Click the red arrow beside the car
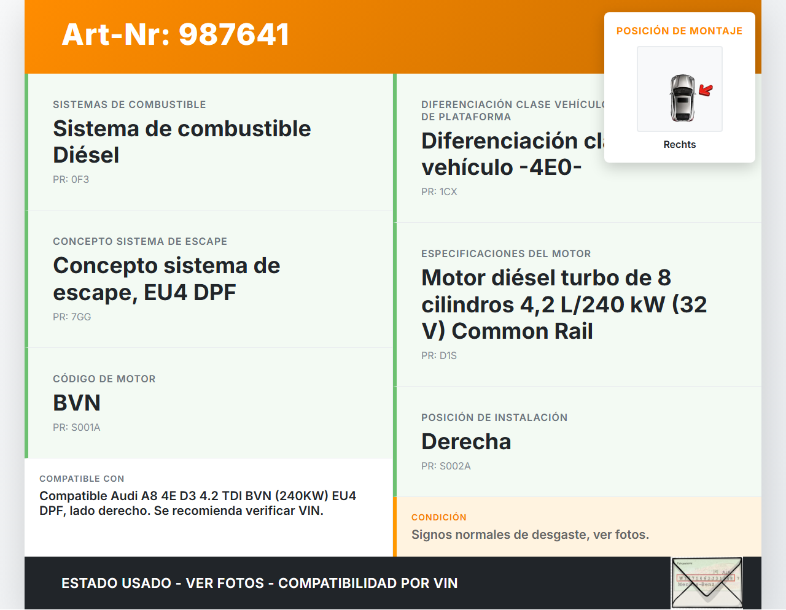Image resolution: width=786 pixels, height=610 pixels. coord(706,91)
